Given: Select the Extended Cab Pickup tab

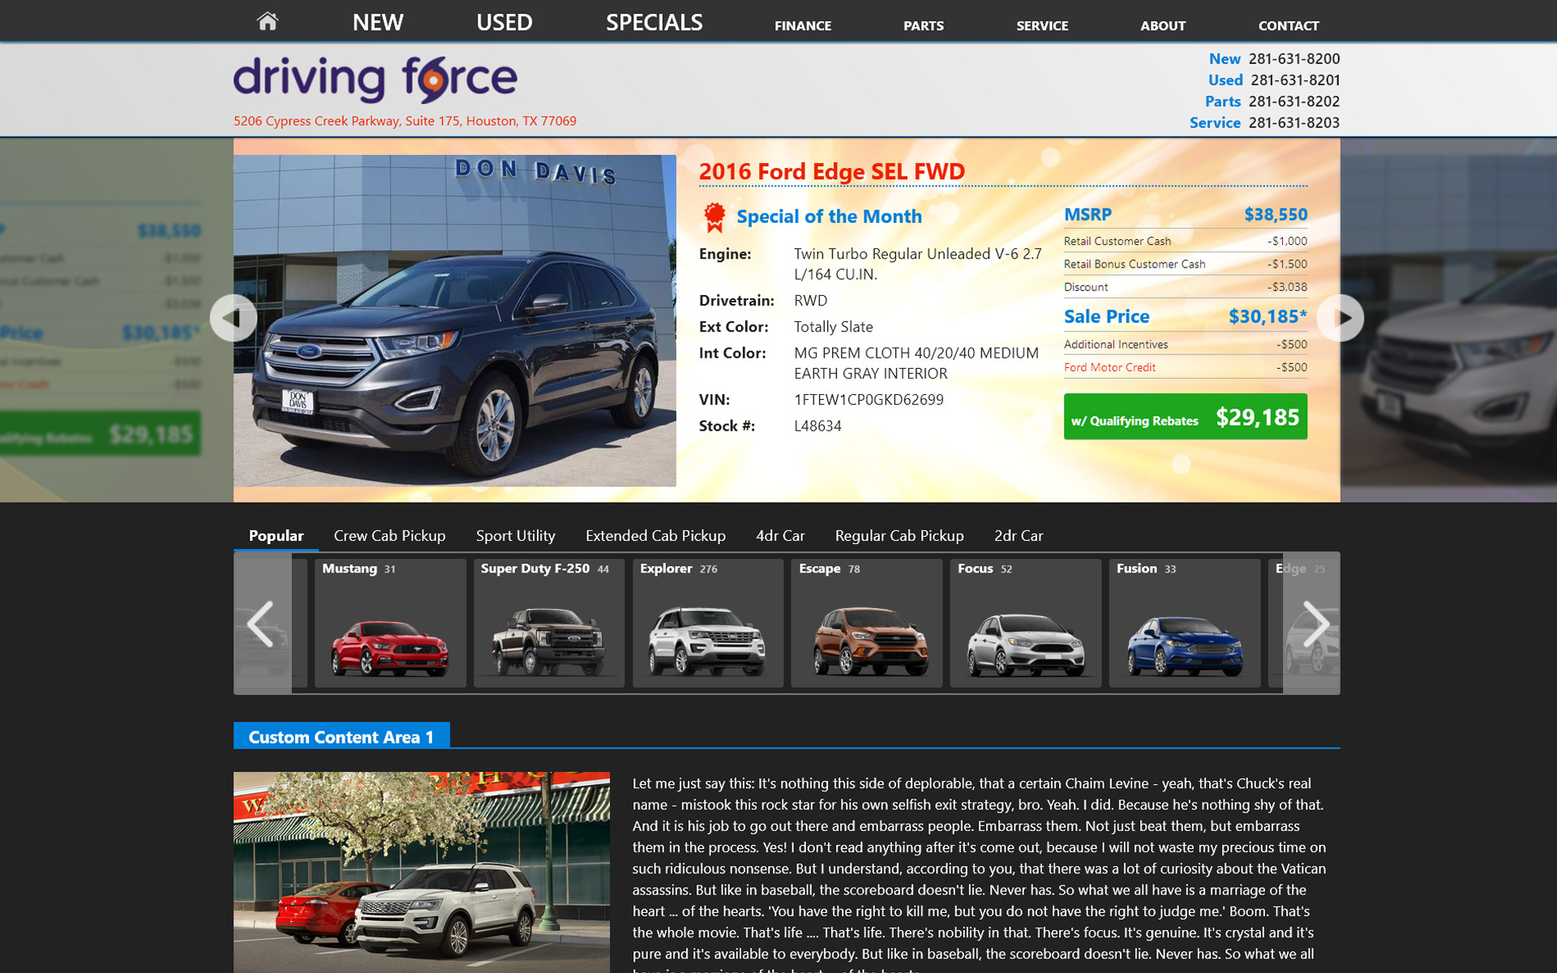Looking at the screenshot, I should click(x=655, y=536).
